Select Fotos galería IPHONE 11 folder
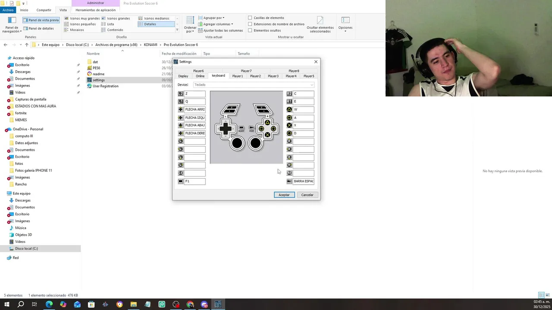Screen dimensions: 552x310 [33, 170]
